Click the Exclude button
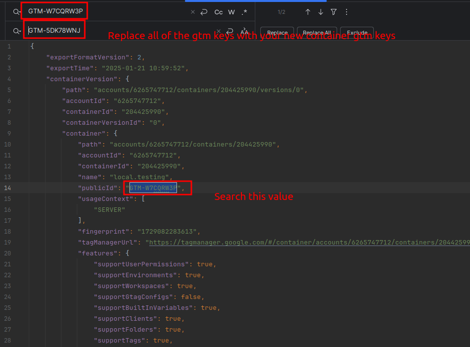 [x=357, y=33]
